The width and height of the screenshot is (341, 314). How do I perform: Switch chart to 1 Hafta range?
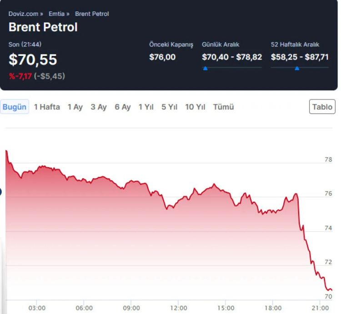pyautogui.click(x=47, y=107)
